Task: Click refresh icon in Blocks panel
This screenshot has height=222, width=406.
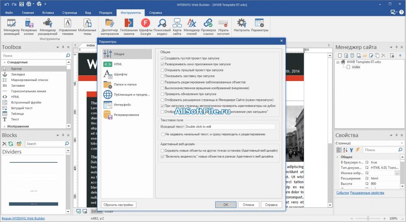Action: 11,144
